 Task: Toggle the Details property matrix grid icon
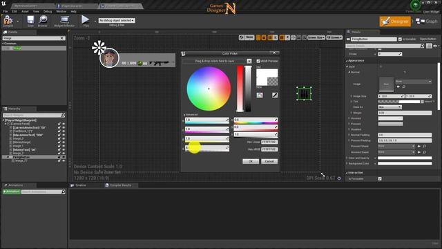[x=429, y=46]
